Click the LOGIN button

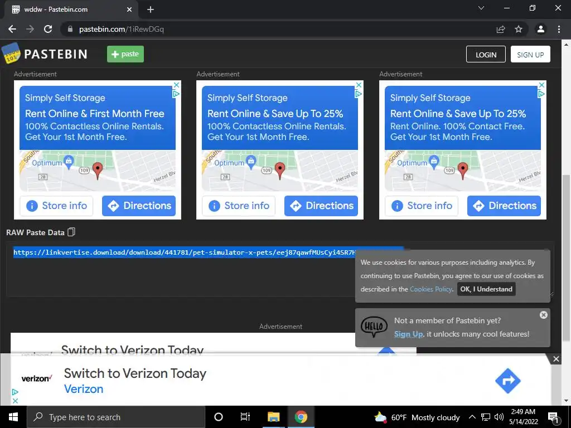point(486,54)
